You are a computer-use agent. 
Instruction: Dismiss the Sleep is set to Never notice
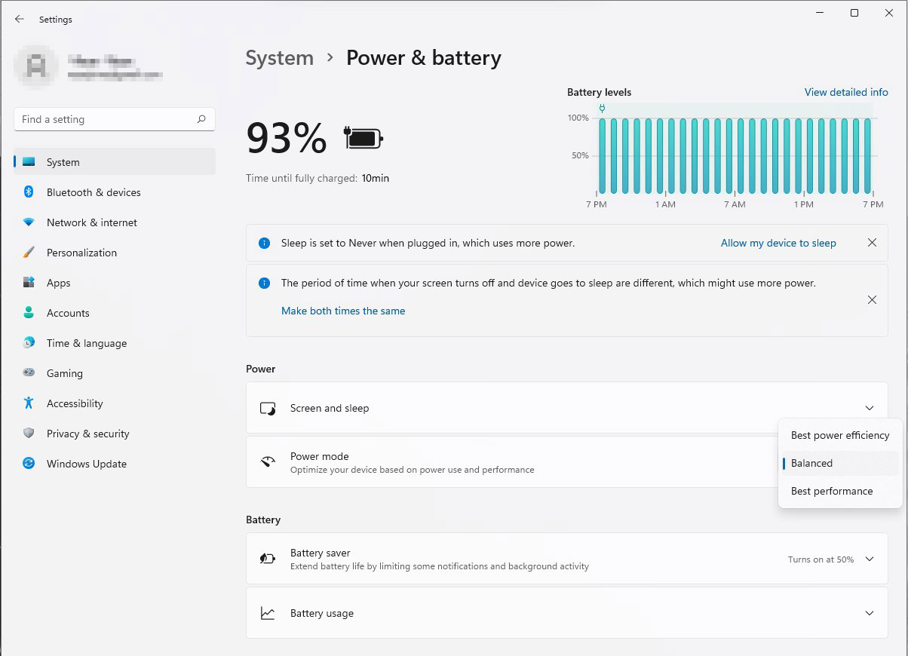(x=872, y=243)
